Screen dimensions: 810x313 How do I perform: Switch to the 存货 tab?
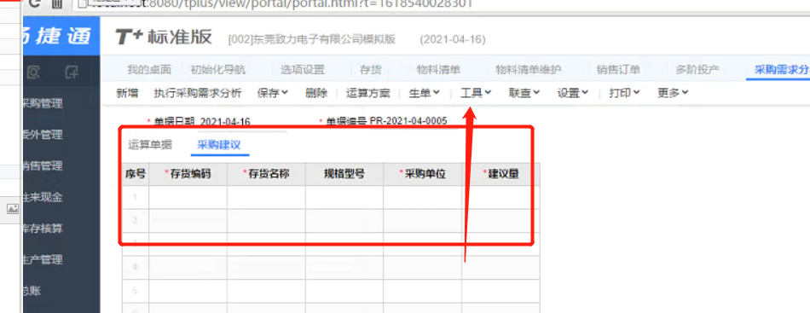(x=370, y=70)
